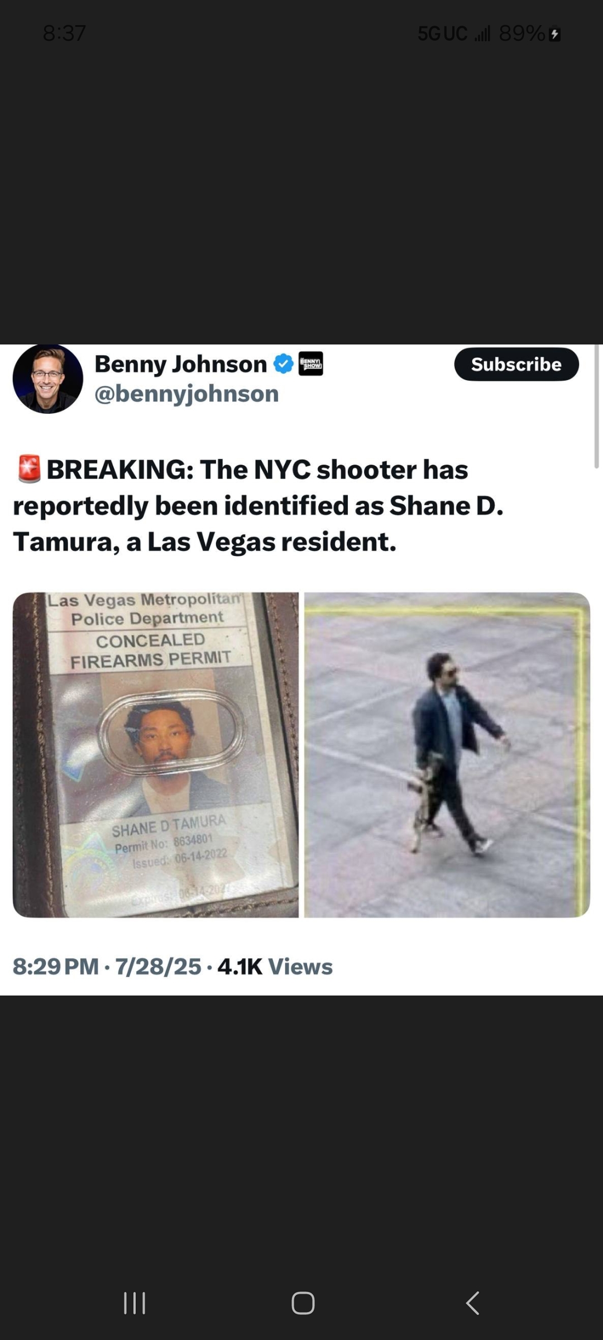
Task: Tap the Android back arrow icon
Action: pyautogui.click(x=472, y=1303)
